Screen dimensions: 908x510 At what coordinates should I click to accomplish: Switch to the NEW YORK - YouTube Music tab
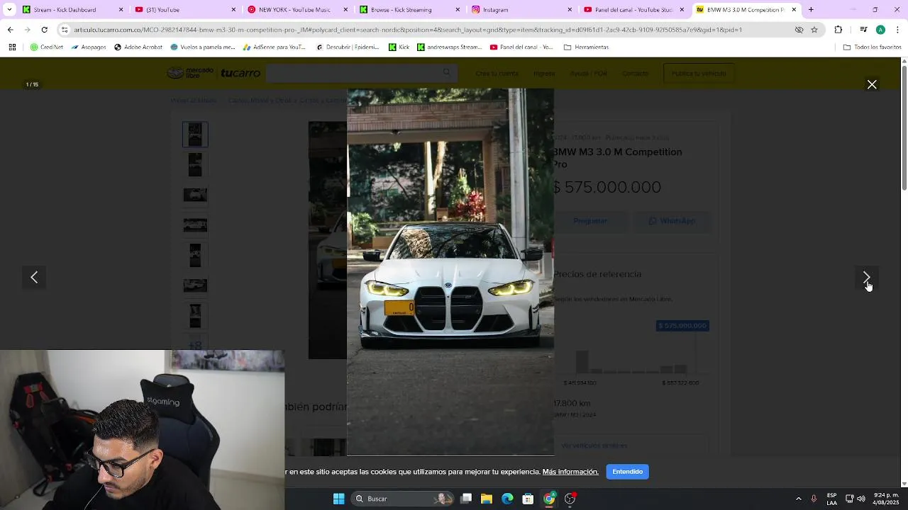click(297, 9)
